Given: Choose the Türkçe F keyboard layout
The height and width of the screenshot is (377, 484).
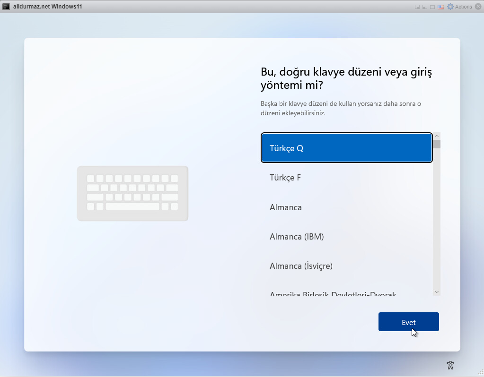Looking at the screenshot, I should [346, 178].
